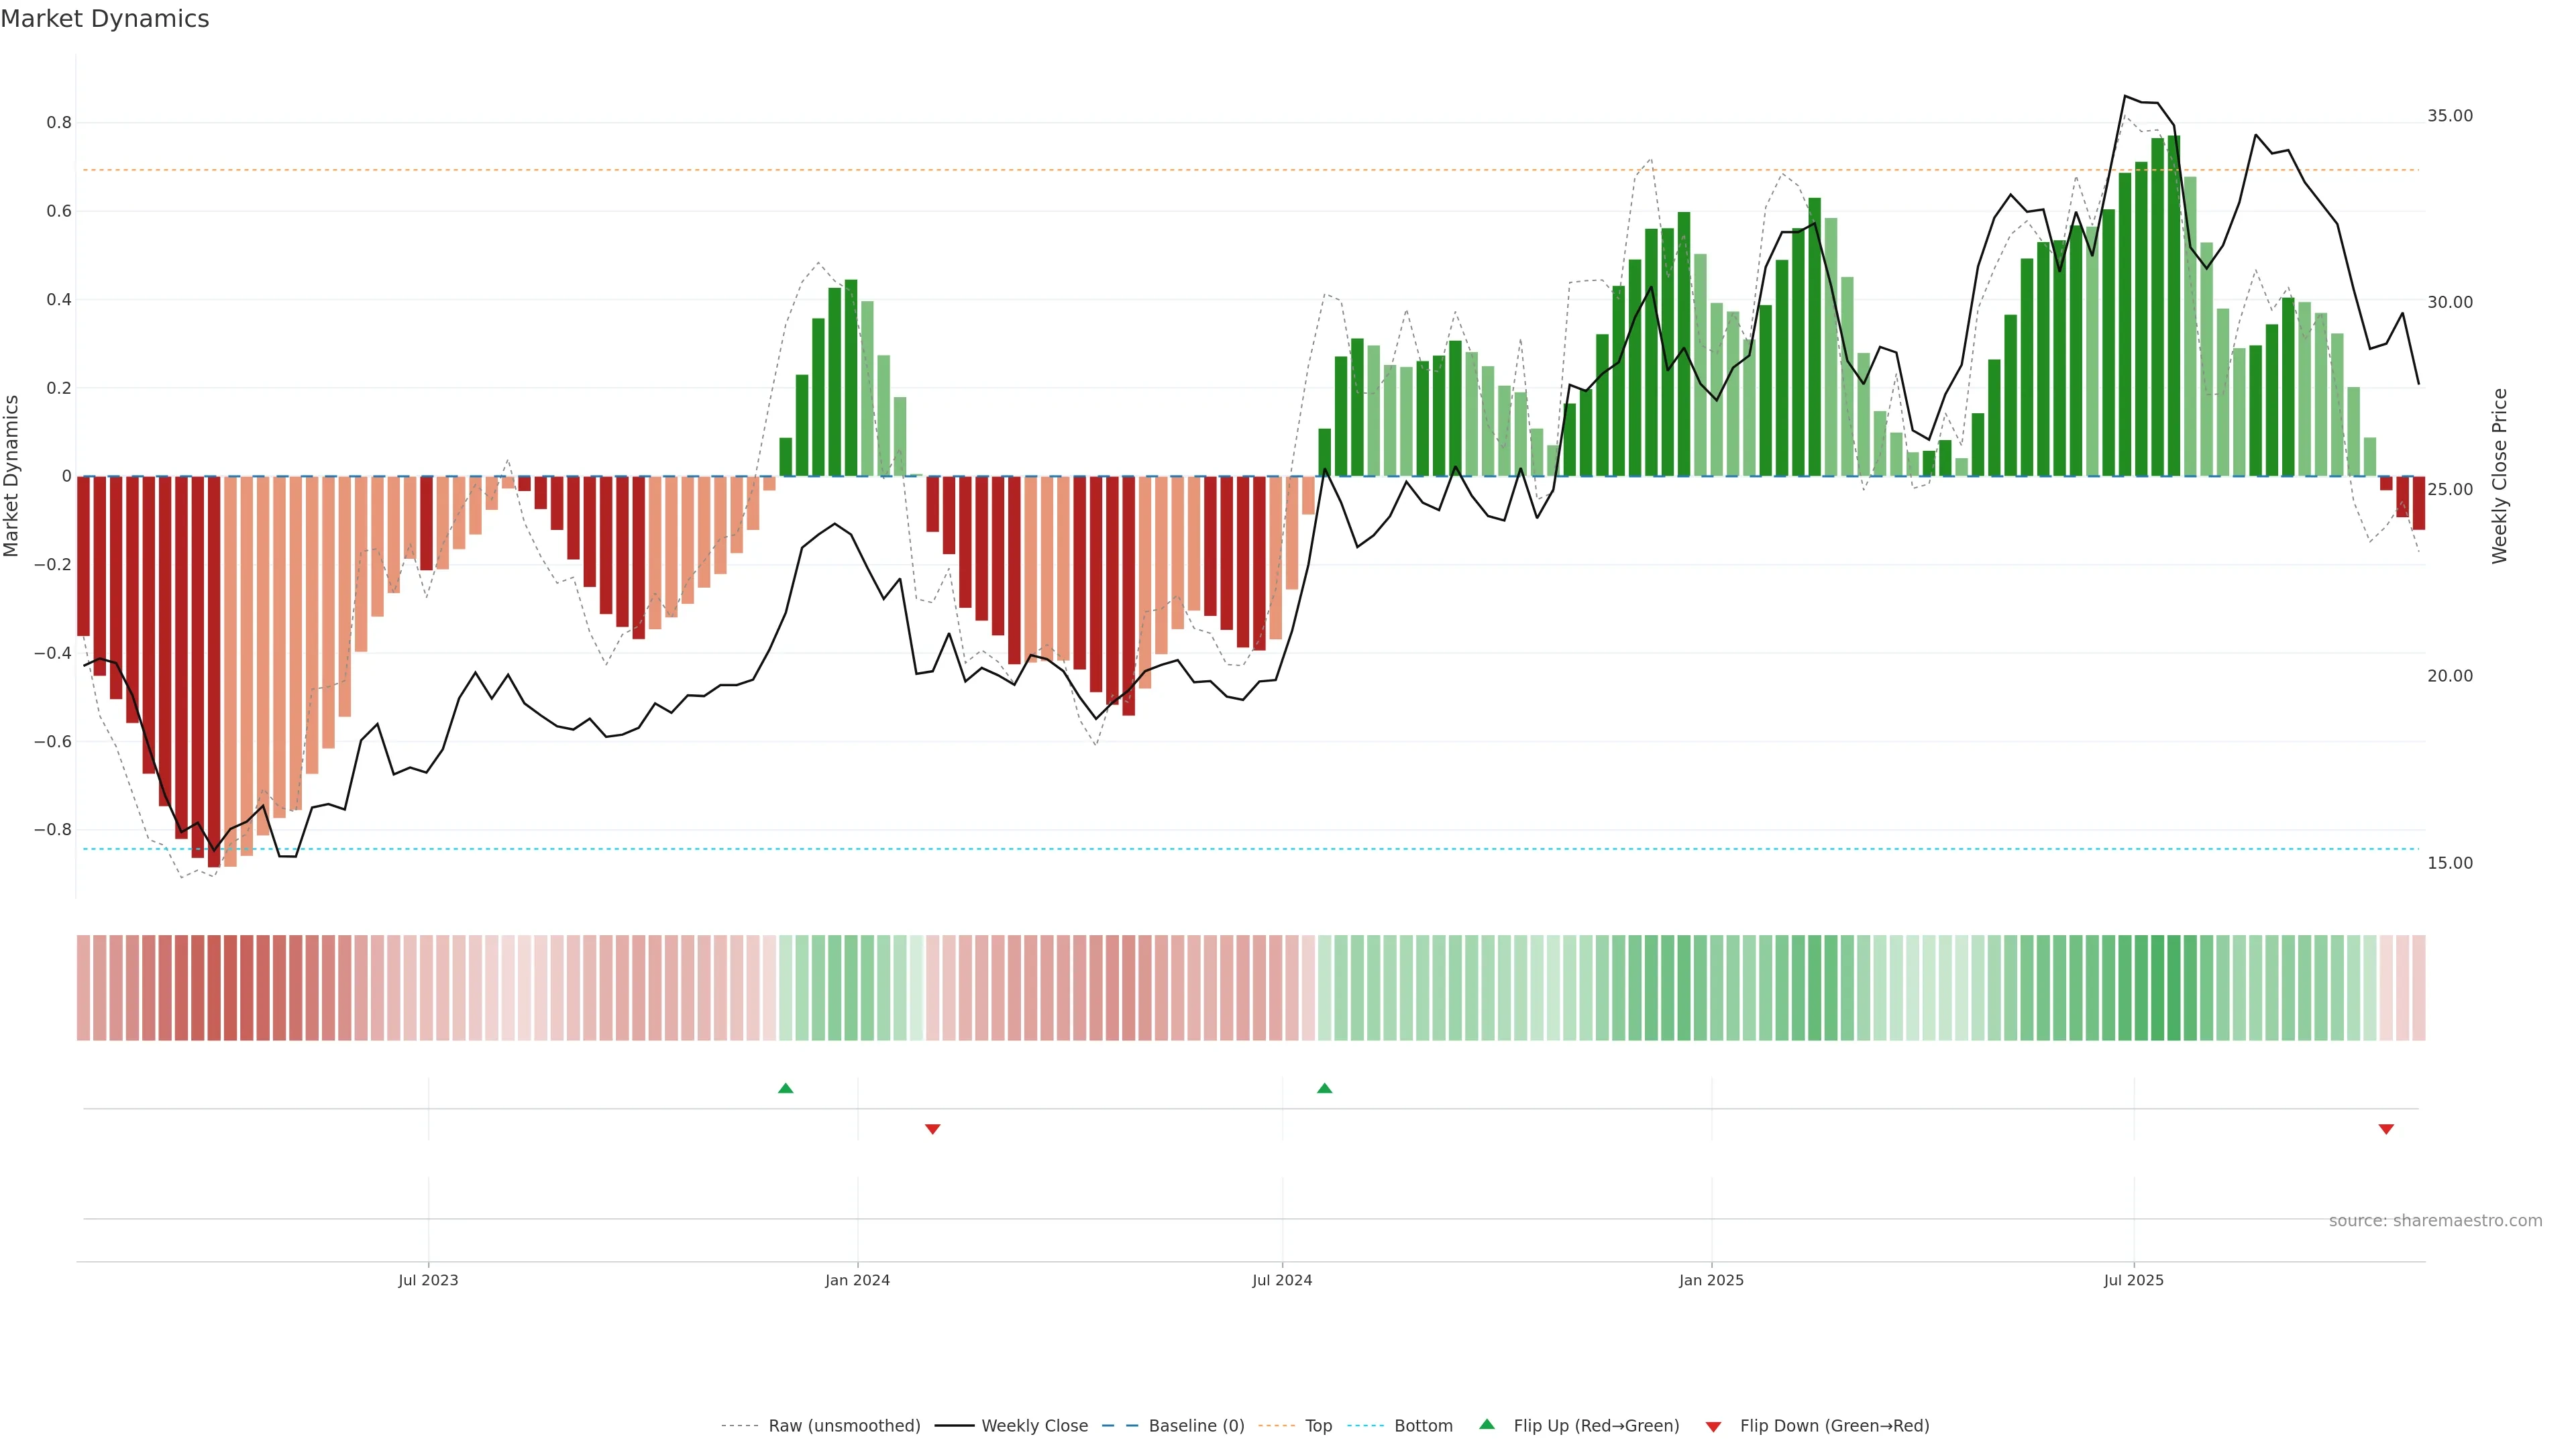Hide the Bottom legend series
This screenshot has width=2576, height=1449.
(1423, 1425)
